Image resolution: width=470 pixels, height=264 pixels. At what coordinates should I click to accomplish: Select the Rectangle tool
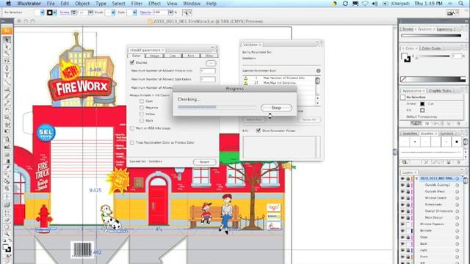click(7, 89)
